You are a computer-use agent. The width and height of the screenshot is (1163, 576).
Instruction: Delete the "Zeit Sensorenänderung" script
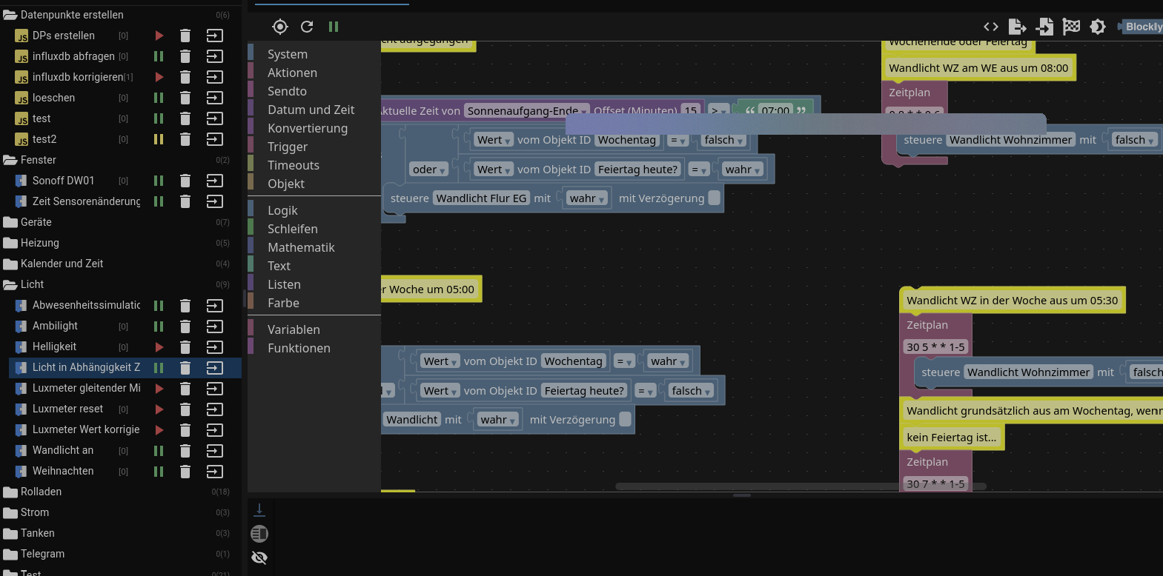coord(185,201)
